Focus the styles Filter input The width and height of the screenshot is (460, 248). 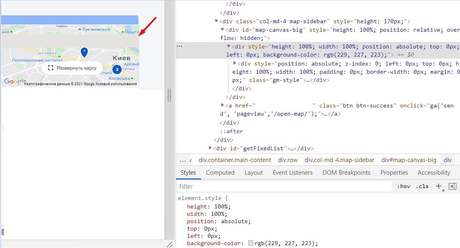(x=284, y=187)
